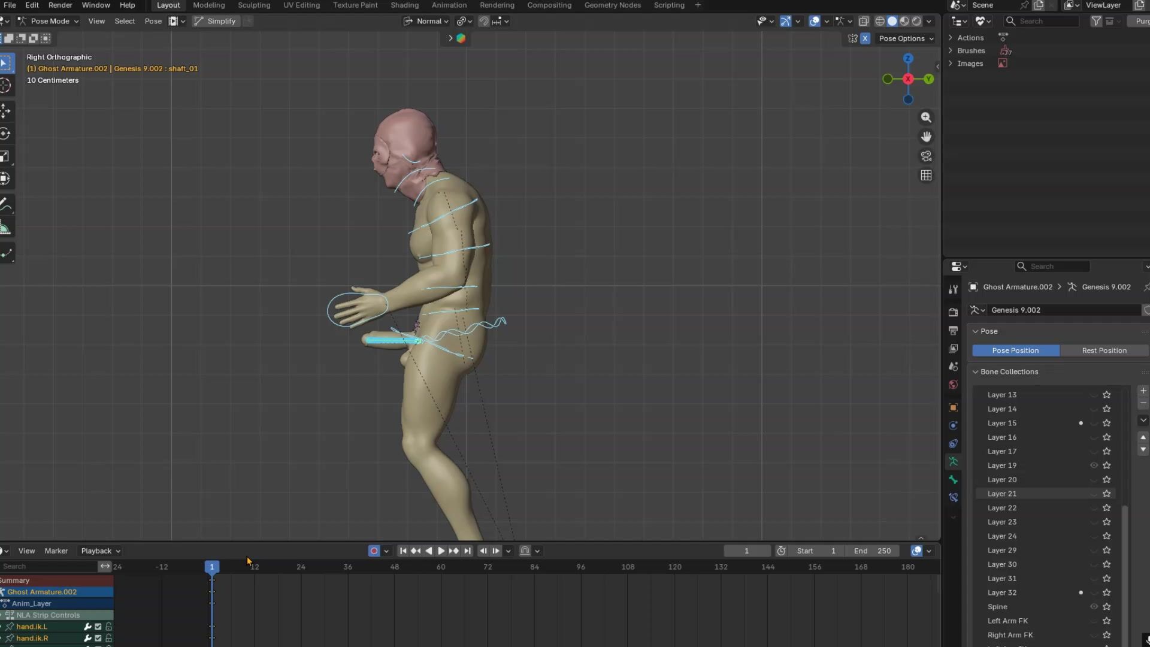Click the auto keying record button
This screenshot has width=1150, height=647.
pos(374,551)
